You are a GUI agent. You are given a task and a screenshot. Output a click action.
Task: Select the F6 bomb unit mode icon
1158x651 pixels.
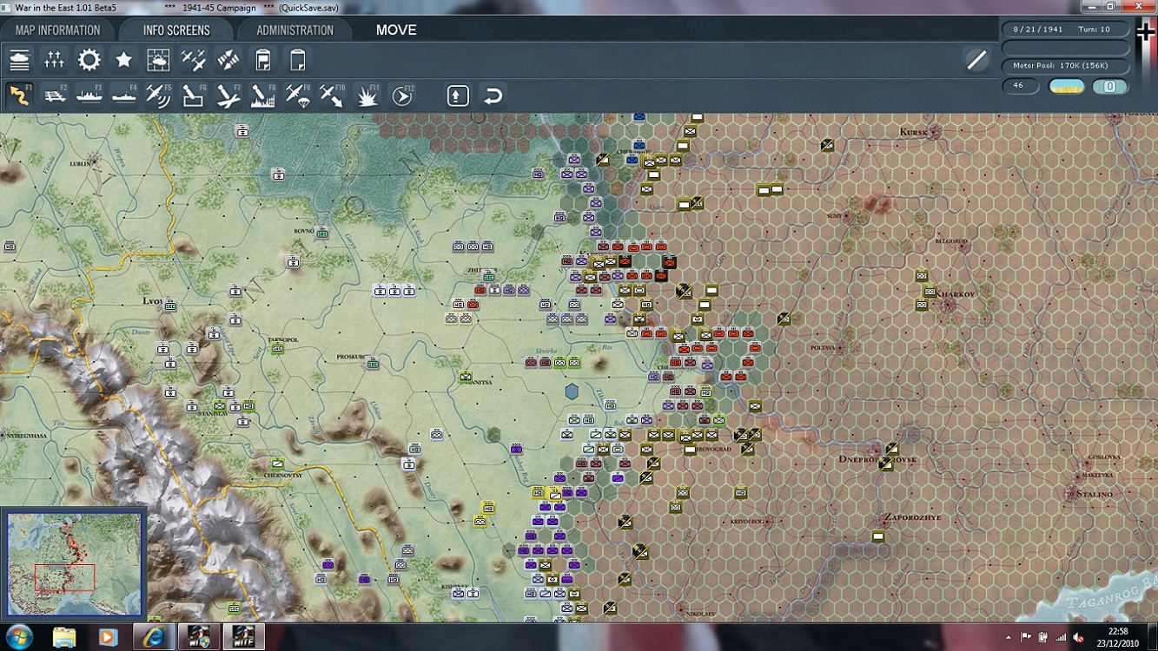[x=193, y=95]
